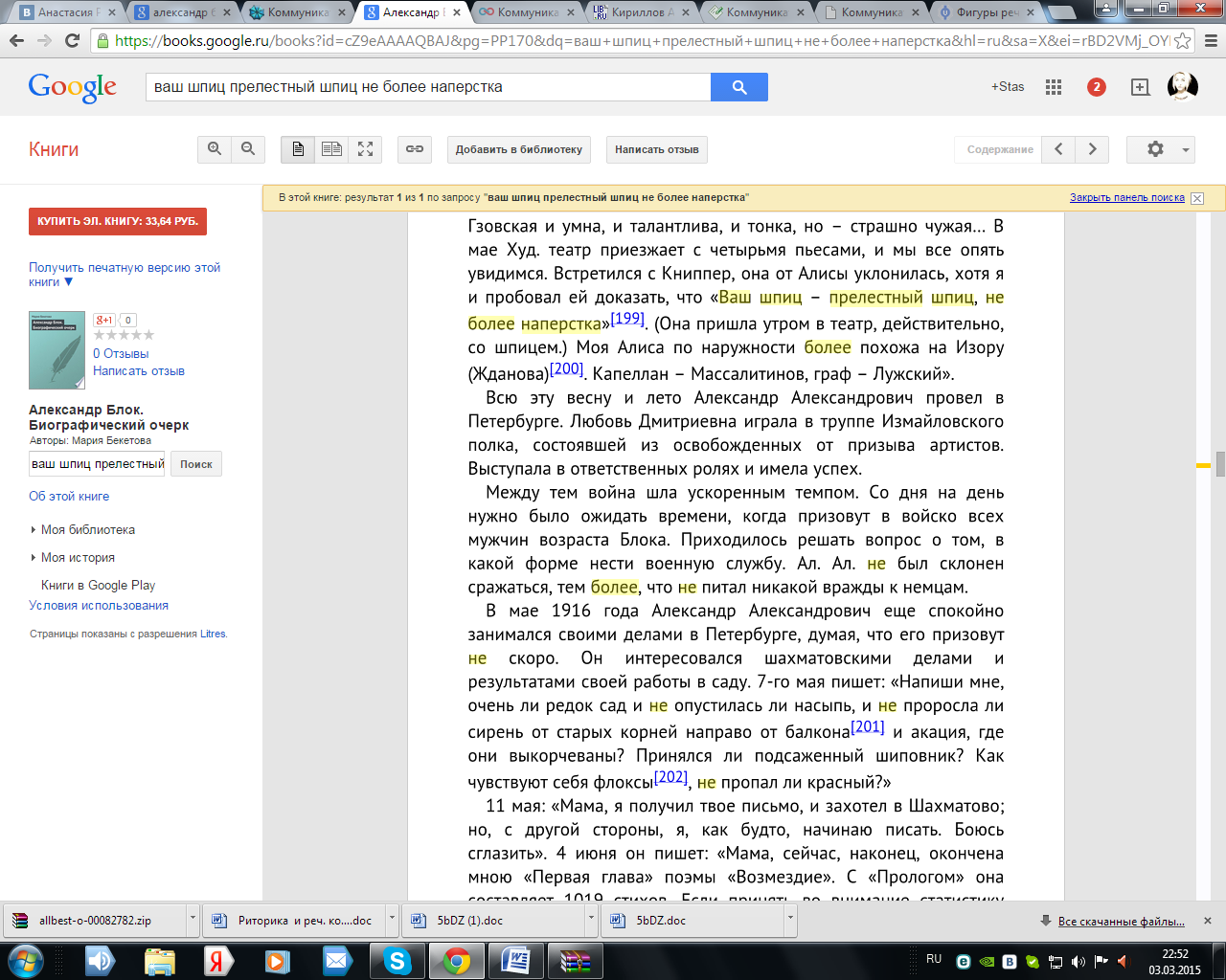Click the Google logo
The height and width of the screenshot is (980, 1226).
[x=73, y=87]
